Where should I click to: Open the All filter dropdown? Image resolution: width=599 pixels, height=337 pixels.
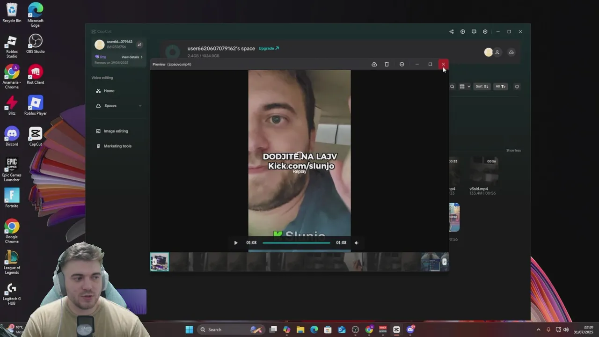pos(500,87)
